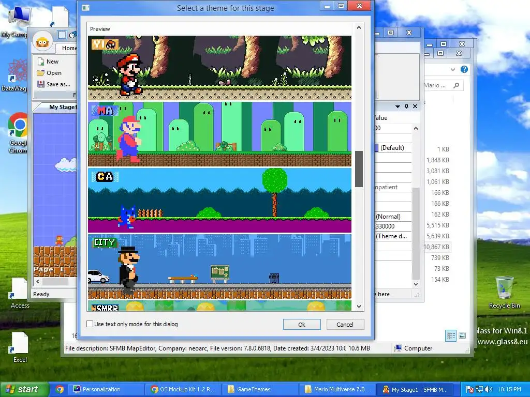Confirm theme selection with Ok button
The width and height of the screenshot is (530, 397).
tap(302, 325)
